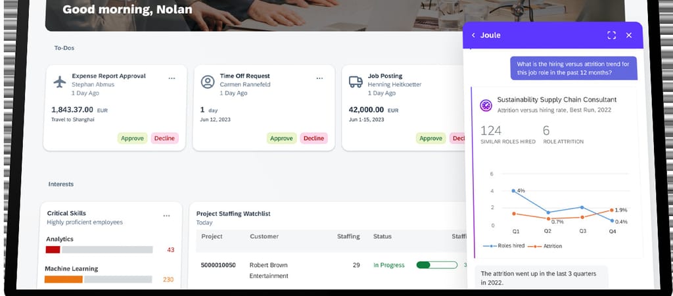The image size is (673, 296).
Task: Open Time Off Request three-dot menu
Action: coord(319,78)
